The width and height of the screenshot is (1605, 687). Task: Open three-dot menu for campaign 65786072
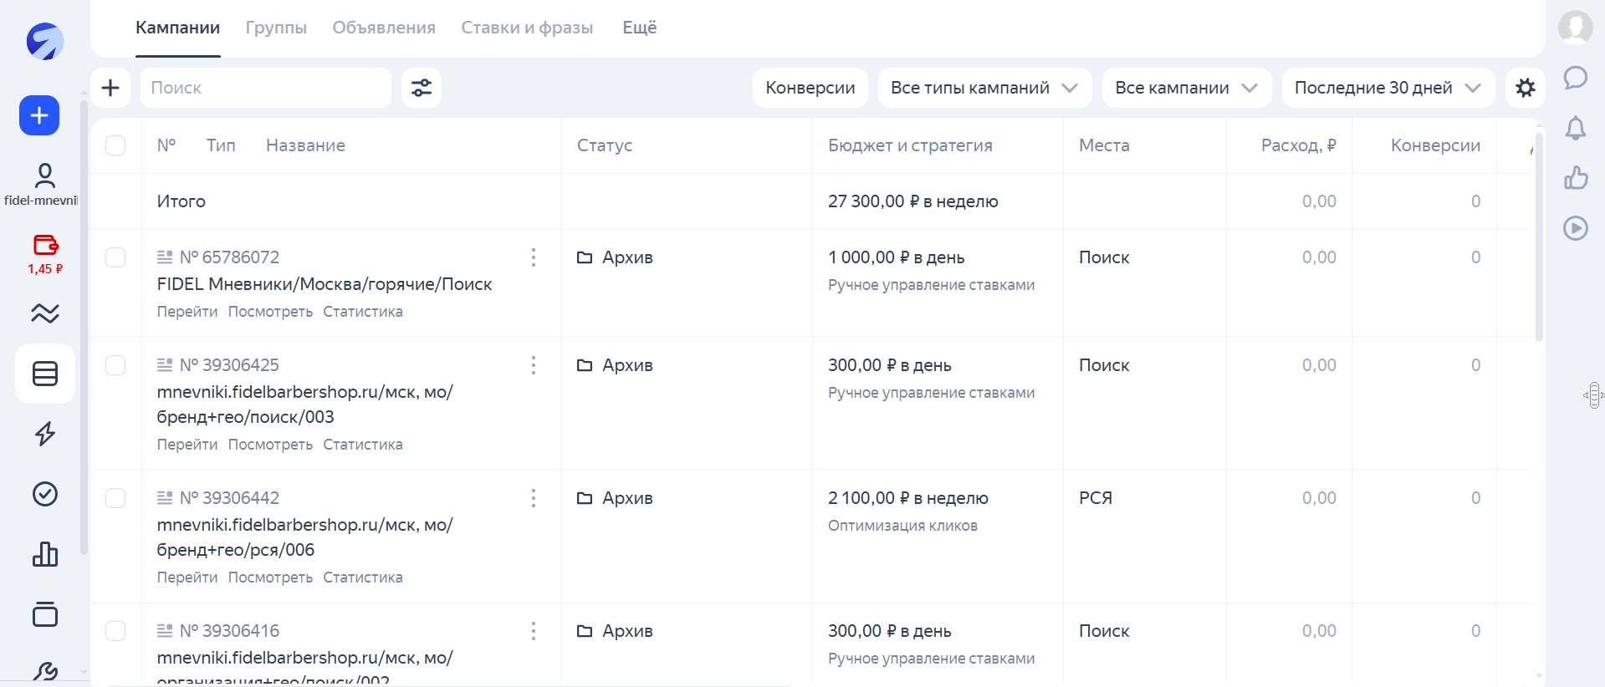pyautogui.click(x=534, y=257)
